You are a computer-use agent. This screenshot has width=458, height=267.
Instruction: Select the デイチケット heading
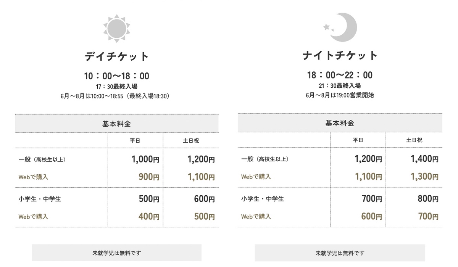click(x=117, y=57)
